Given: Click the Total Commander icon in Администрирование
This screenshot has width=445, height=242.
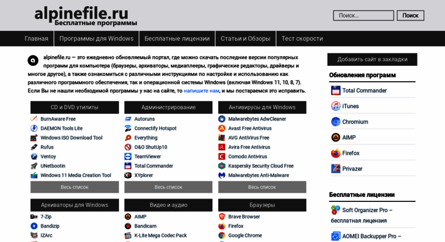Looking at the screenshot, I should point(128,166).
